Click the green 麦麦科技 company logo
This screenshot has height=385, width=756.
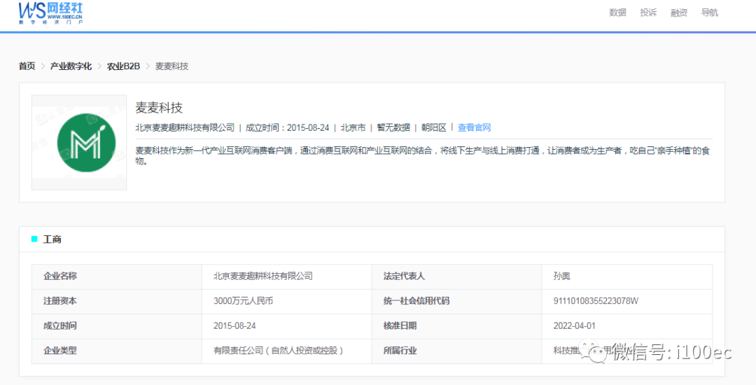click(80, 143)
